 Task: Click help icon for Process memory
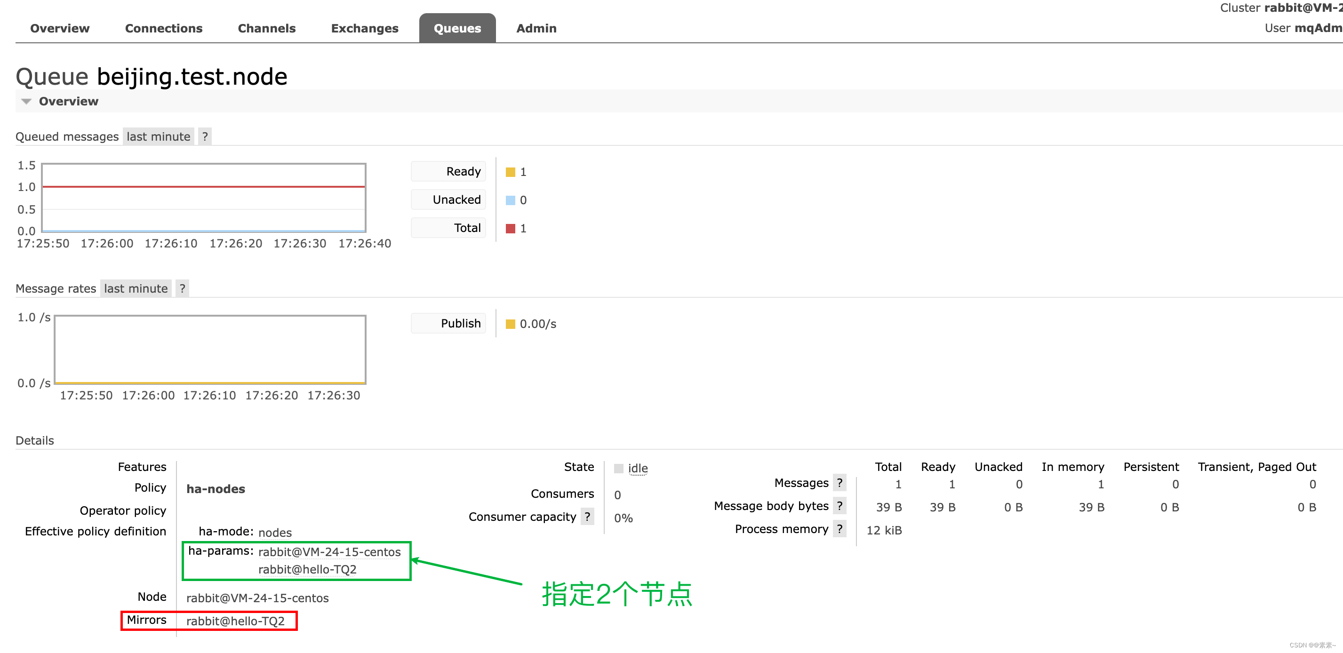point(839,529)
